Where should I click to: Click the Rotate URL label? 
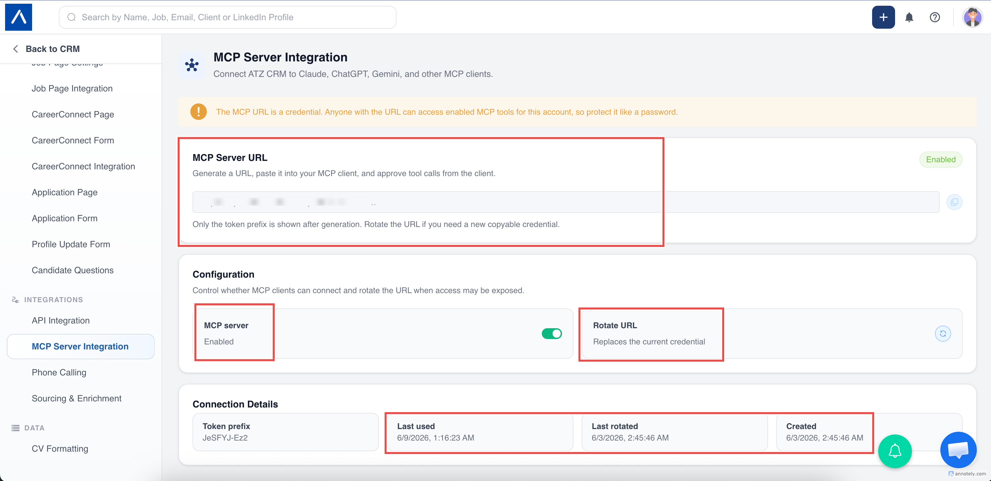pos(615,326)
